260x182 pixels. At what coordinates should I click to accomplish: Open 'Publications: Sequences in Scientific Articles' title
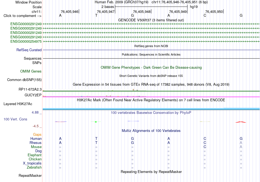coord(151,54)
